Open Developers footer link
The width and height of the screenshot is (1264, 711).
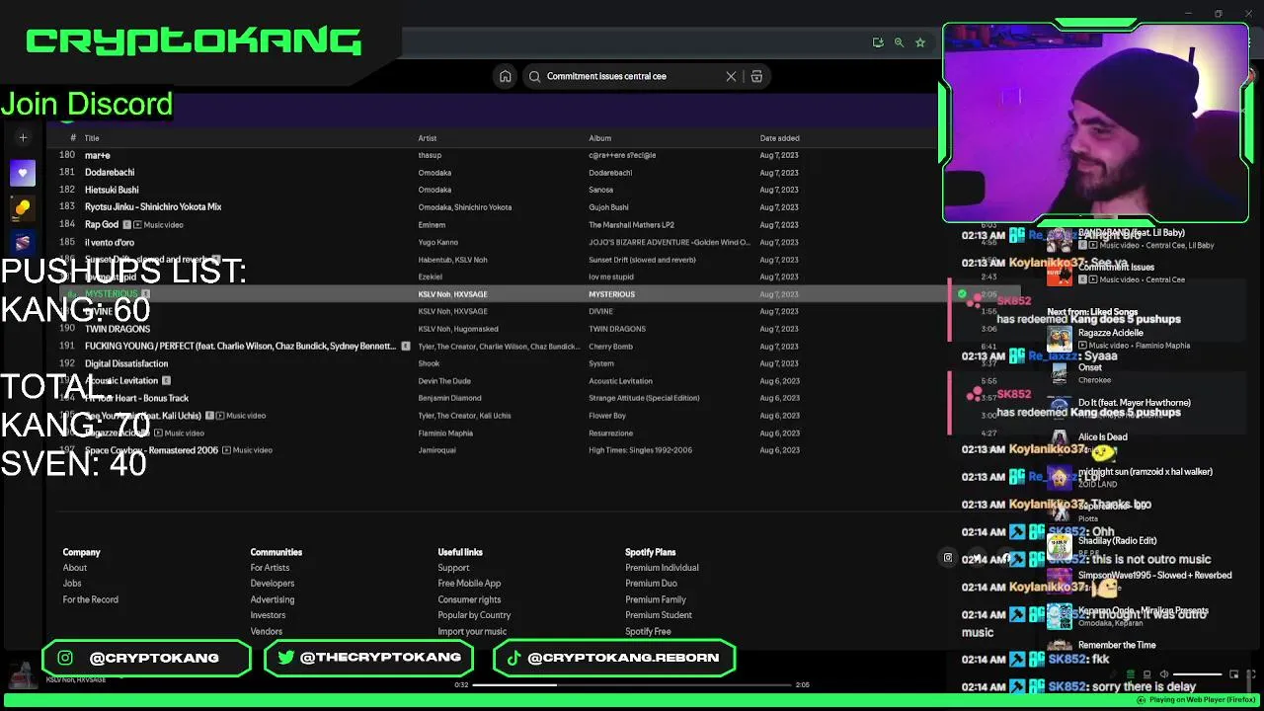point(273,584)
